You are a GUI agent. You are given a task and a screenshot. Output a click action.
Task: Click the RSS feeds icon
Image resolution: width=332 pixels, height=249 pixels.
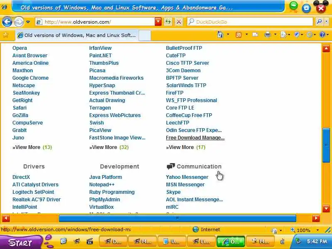click(239, 35)
